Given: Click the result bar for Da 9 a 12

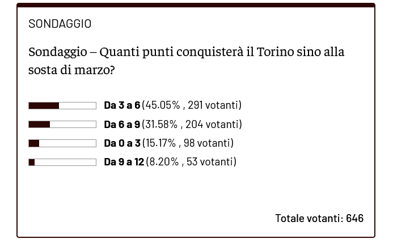Looking at the screenshot, I should 62,163.
